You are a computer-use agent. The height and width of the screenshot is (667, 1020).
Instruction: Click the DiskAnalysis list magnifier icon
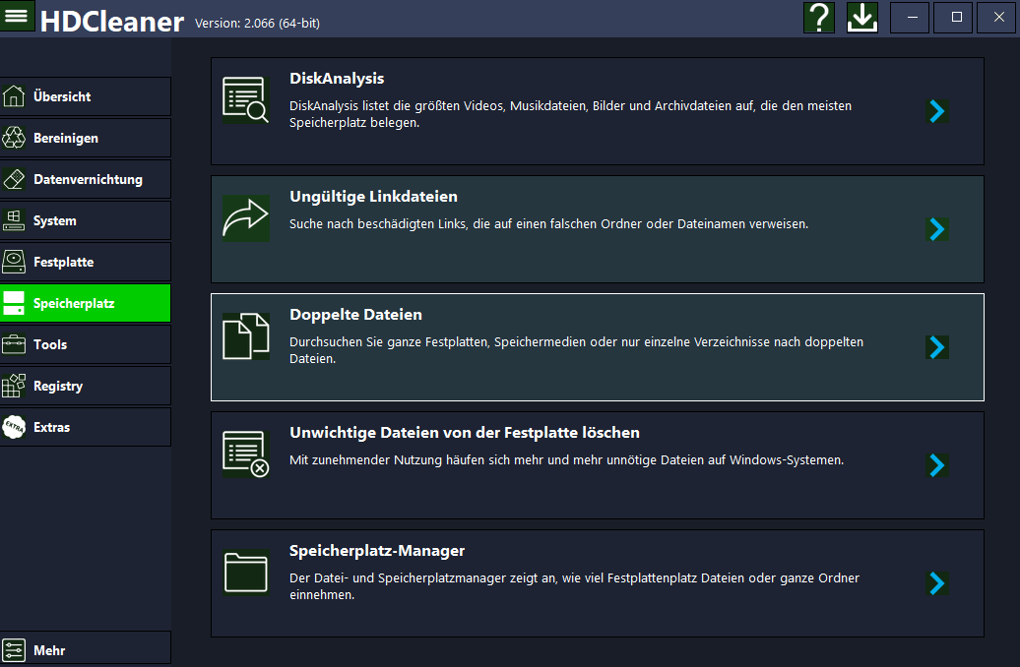tap(245, 99)
